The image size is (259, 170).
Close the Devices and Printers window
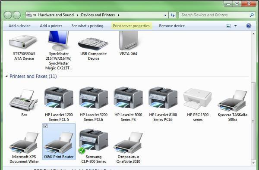(x=249, y=3)
